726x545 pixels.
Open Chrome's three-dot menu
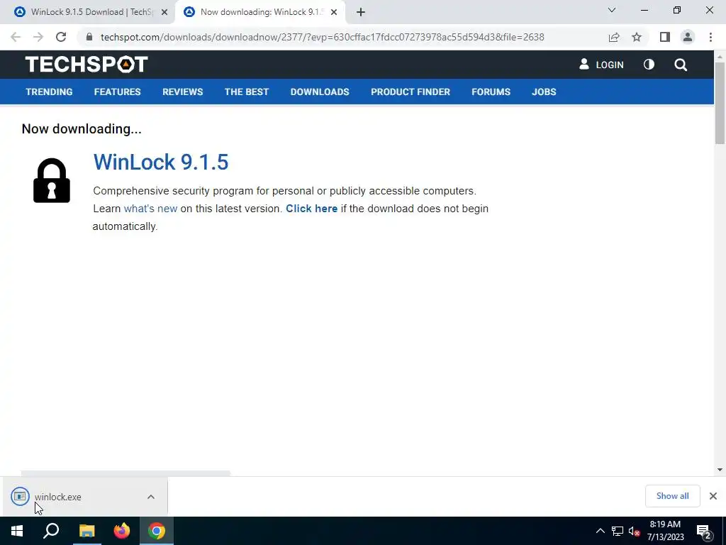[x=710, y=37]
